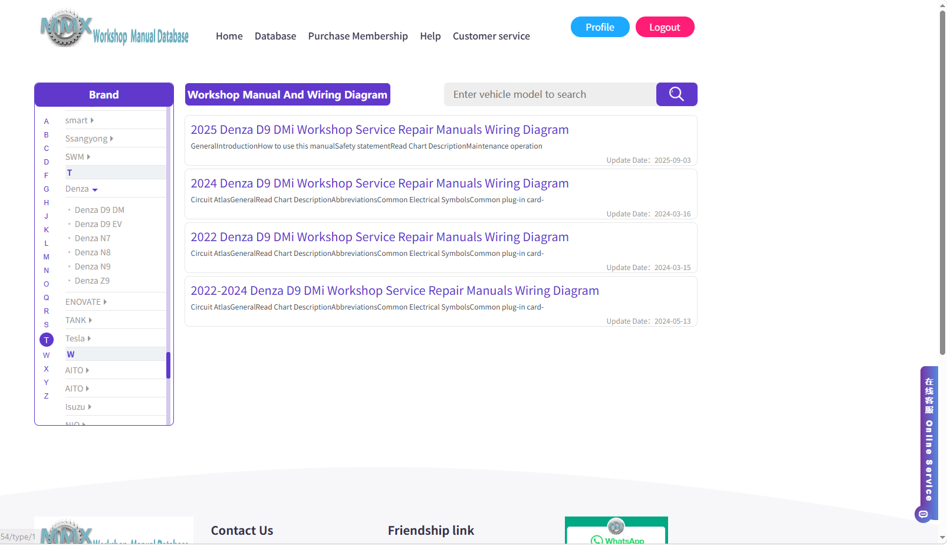Expand the TANK brand entry
This screenshot has width=947, height=546.
click(x=78, y=320)
